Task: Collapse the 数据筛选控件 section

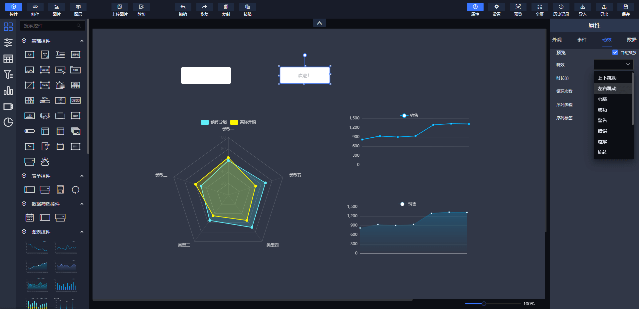Action: [82, 204]
